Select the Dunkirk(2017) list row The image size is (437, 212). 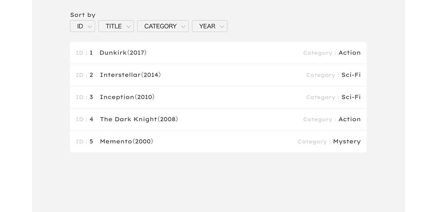tap(218, 53)
